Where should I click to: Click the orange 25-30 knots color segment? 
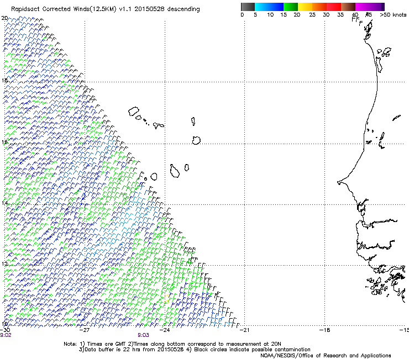[319, 7]
